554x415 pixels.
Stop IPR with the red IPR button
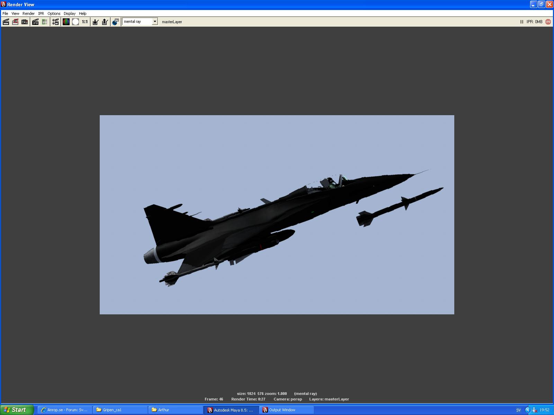(x=547, y=21)
